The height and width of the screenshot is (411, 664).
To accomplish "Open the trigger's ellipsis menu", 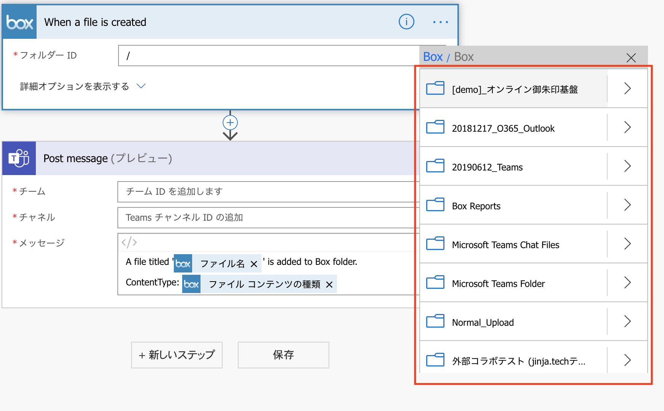I will (x=440, y=22).
